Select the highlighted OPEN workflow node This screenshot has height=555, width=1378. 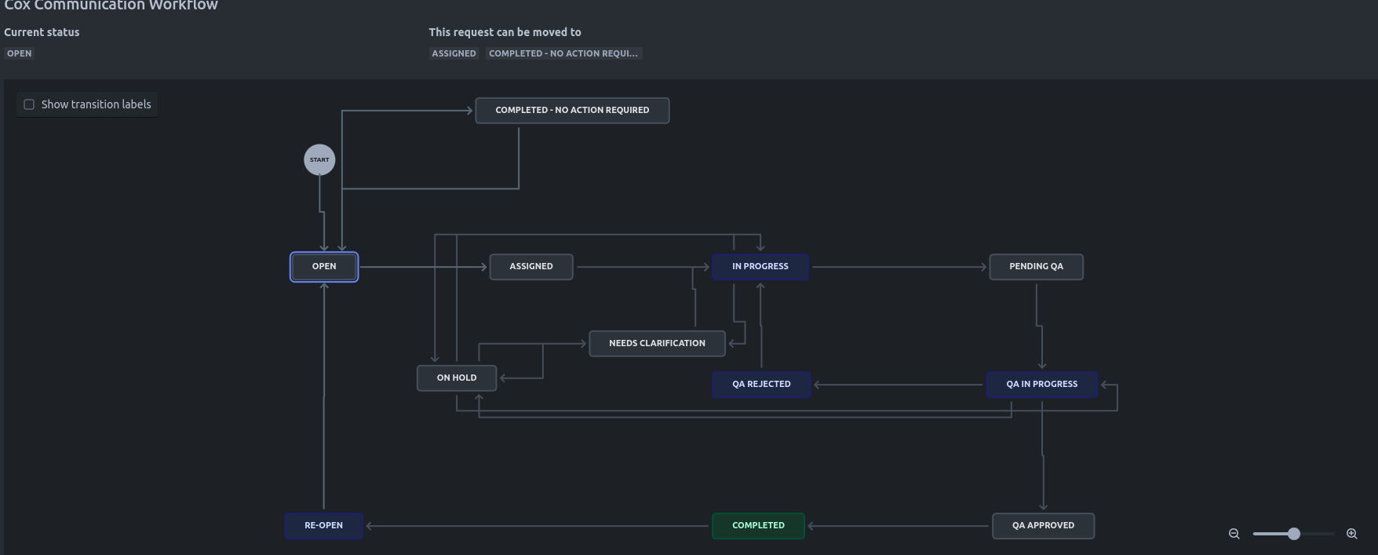[324, 267]
